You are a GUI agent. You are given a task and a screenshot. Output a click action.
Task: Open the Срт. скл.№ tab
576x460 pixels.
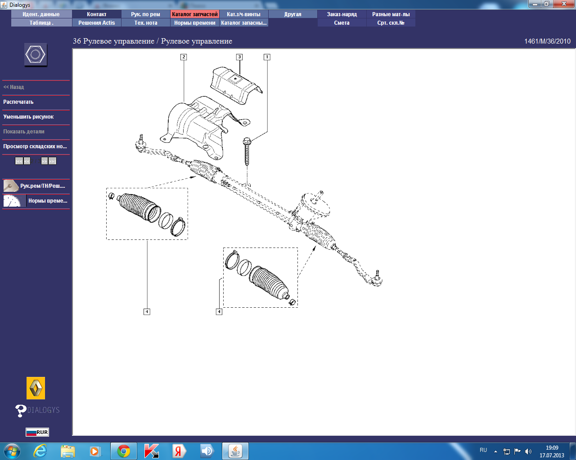(391, 23)
